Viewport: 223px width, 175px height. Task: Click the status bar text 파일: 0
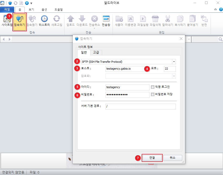pyautogui.click(x=34, y=172)
